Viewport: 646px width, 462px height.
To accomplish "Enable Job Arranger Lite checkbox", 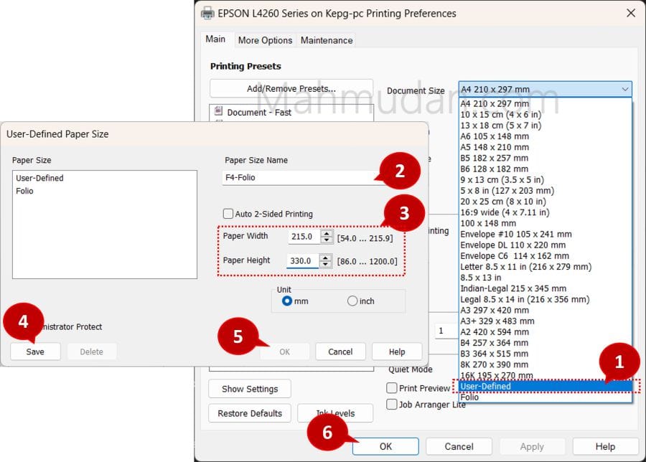I will coord(392,404).
